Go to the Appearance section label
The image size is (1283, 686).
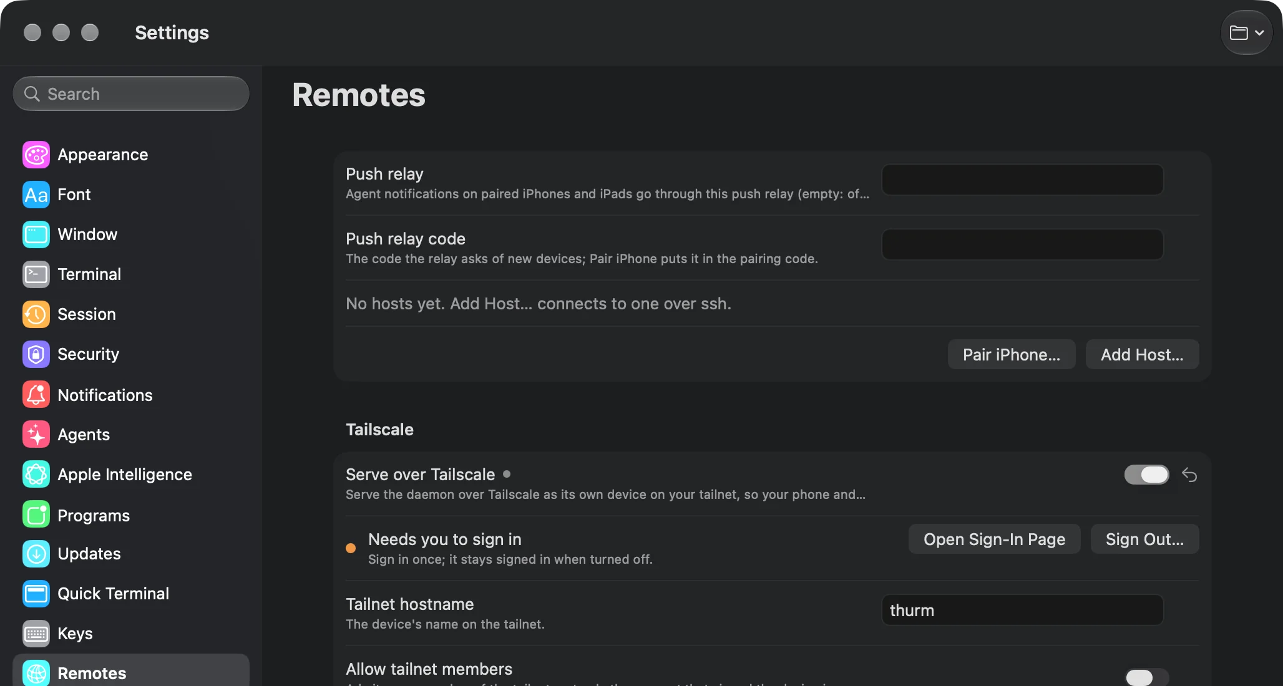tap(103, 155)
